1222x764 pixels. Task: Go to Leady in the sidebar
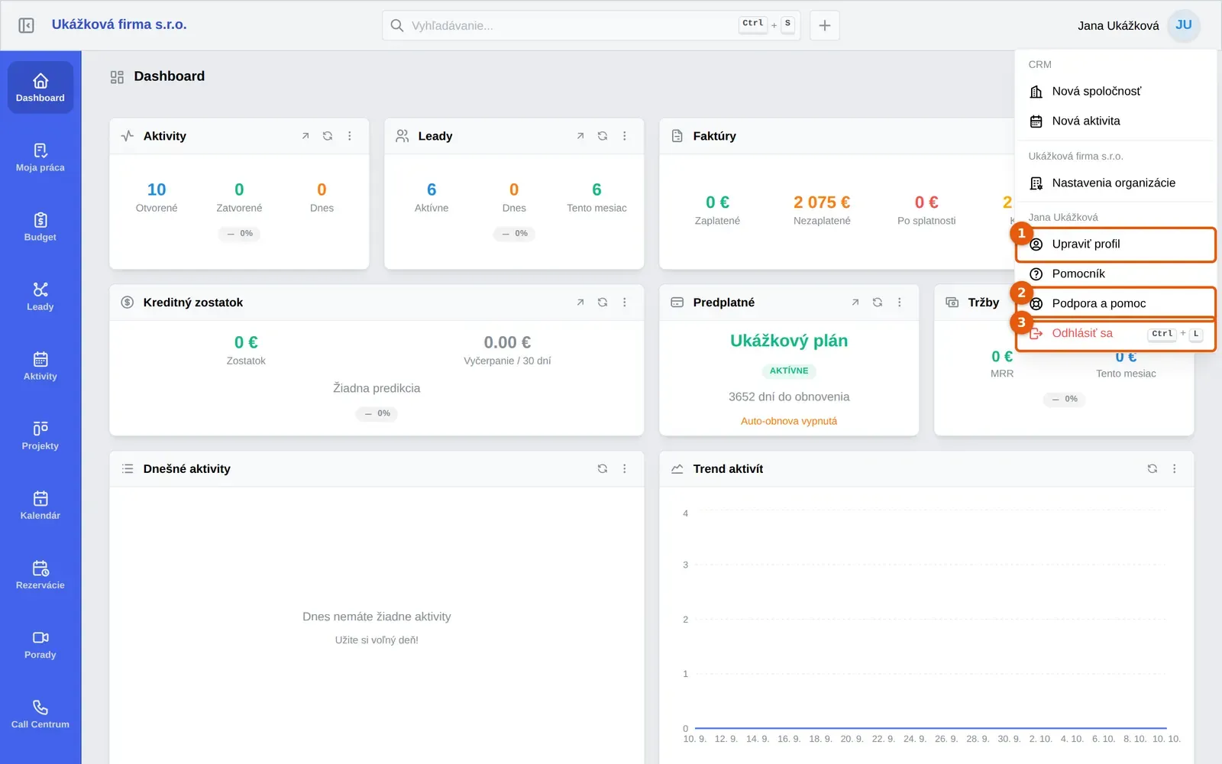[40, 296]
